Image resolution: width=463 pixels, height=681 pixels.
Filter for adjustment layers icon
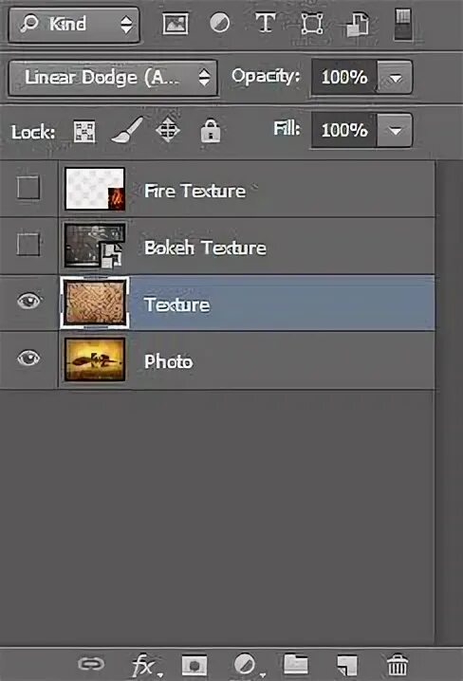(x=220, y=23)
